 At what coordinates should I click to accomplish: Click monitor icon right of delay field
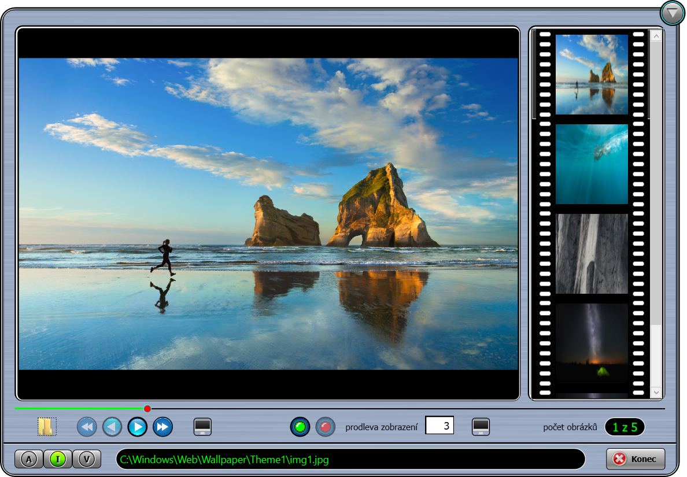pyautogui.click(x=481, y=427)
